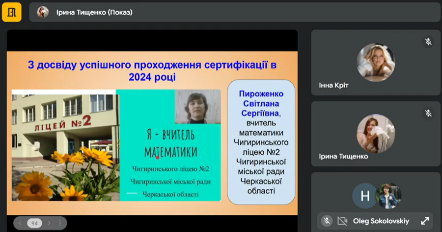This screenshot has height=232, width=442.
Task: Open Інна Кріт participant avatar
Action: (376, 62)
